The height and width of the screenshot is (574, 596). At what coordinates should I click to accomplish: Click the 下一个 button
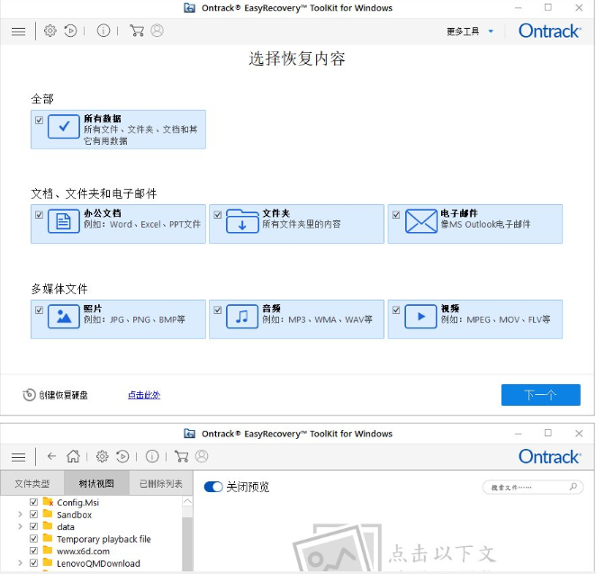click(540, 395)
